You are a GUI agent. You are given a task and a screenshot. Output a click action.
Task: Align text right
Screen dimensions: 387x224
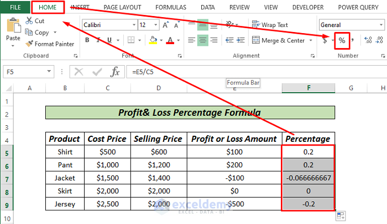(x=214, y=40)
